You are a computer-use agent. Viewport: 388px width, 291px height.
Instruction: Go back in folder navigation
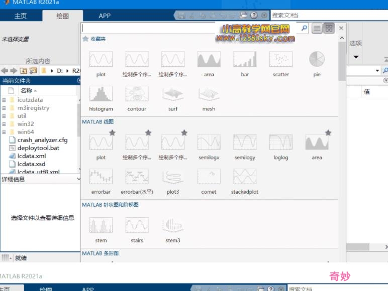[x=5, y=71]
